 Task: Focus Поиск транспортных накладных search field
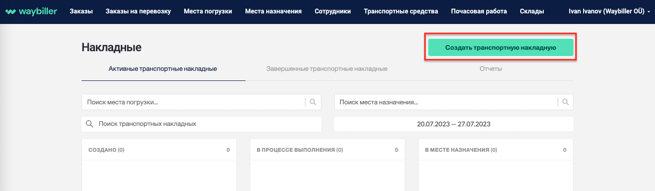[201, 124]
